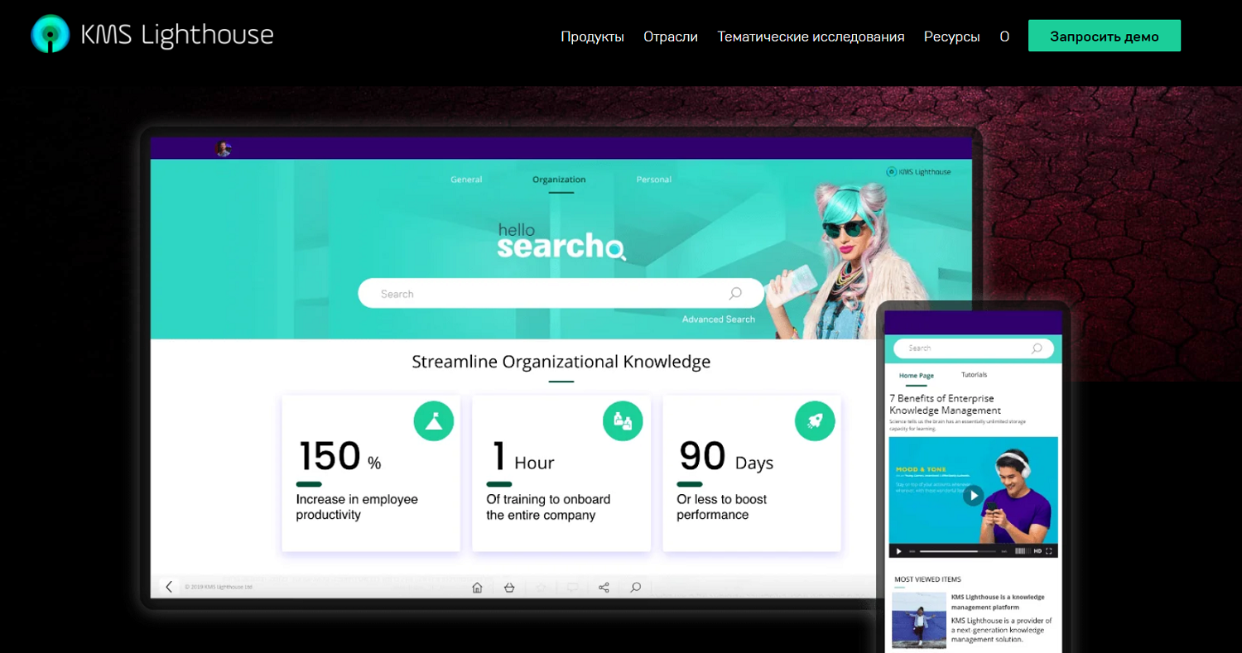Click the Запросить демо button
Viewport: 1242px width, 653px height.
pyautogui.click(x=1105, y=36)
